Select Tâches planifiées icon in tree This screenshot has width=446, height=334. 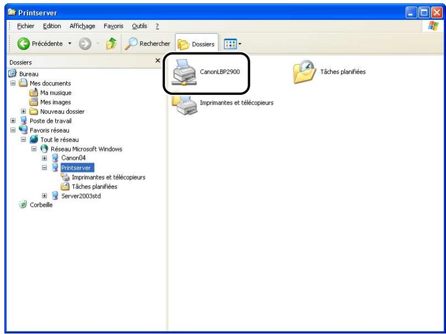click(x=65, y=186)
